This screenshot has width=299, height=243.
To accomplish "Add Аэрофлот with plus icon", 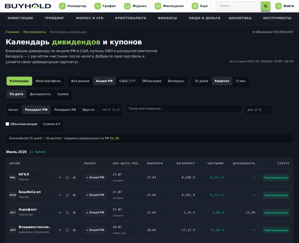I will (x=60, y=213).
